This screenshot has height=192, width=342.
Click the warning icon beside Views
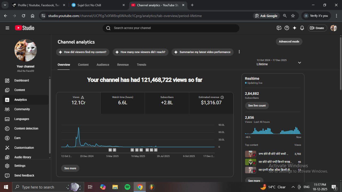click(x=83, y=97)
